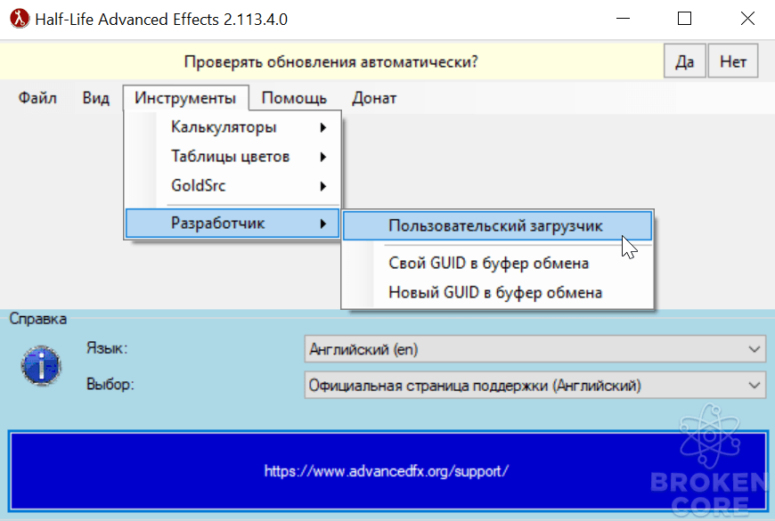This screenshot has height=521, width=775.
Task: Expand the GoldSrc submenu
Action: 232,186
